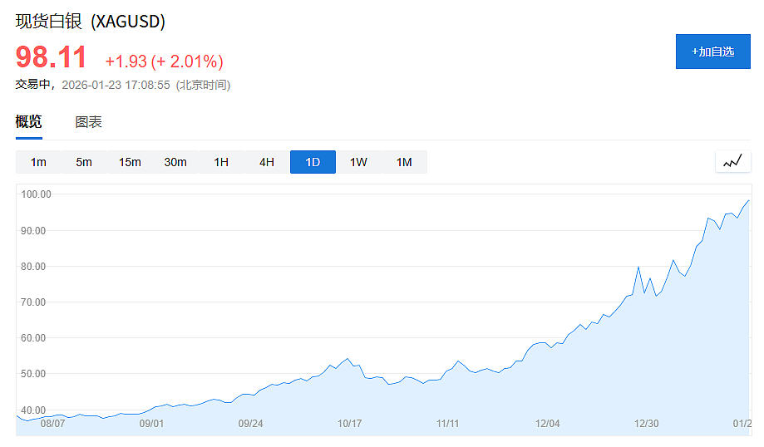Click the +1.93 (+2.01%) change value
Screen dimensions: 764x447
[x=165, y=61]
